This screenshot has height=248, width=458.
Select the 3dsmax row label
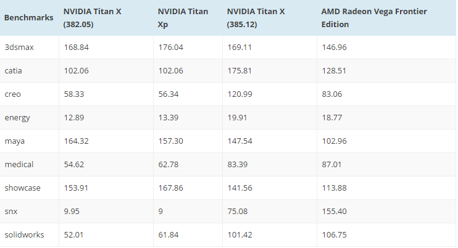16,47
